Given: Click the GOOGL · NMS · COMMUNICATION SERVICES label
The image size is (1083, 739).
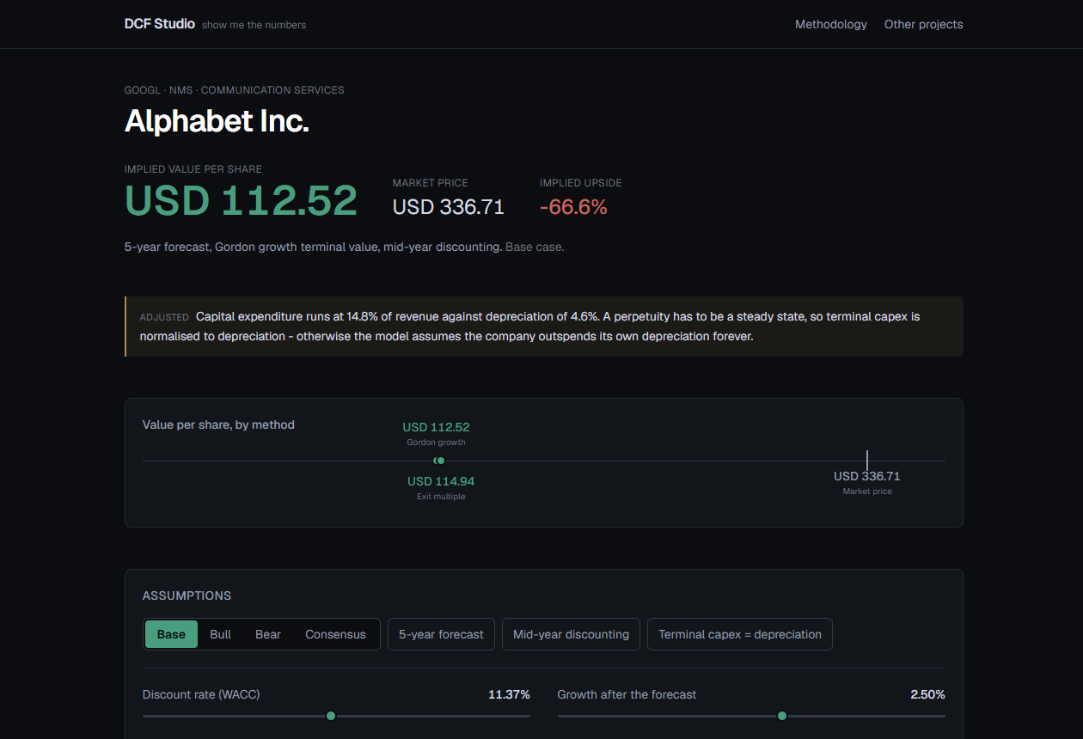Looking at the screenshot, I should coord(235,90).
